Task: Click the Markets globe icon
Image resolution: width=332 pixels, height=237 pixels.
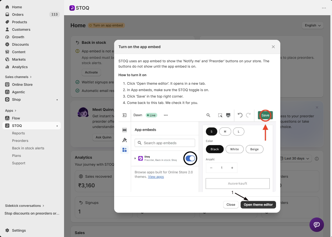Action: click(x=7, y=59)
